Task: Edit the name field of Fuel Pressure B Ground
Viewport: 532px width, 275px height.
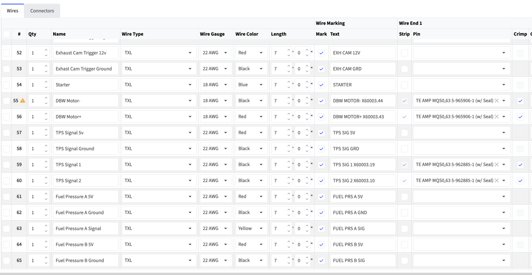Action: click(x=85, y=260)
